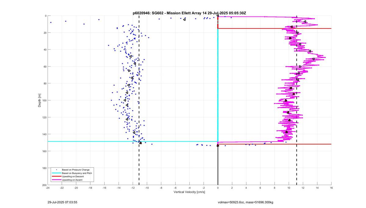Click the 'volmax=50923.6cc, mass=51696.300kg' footer text

click(245, 202)
